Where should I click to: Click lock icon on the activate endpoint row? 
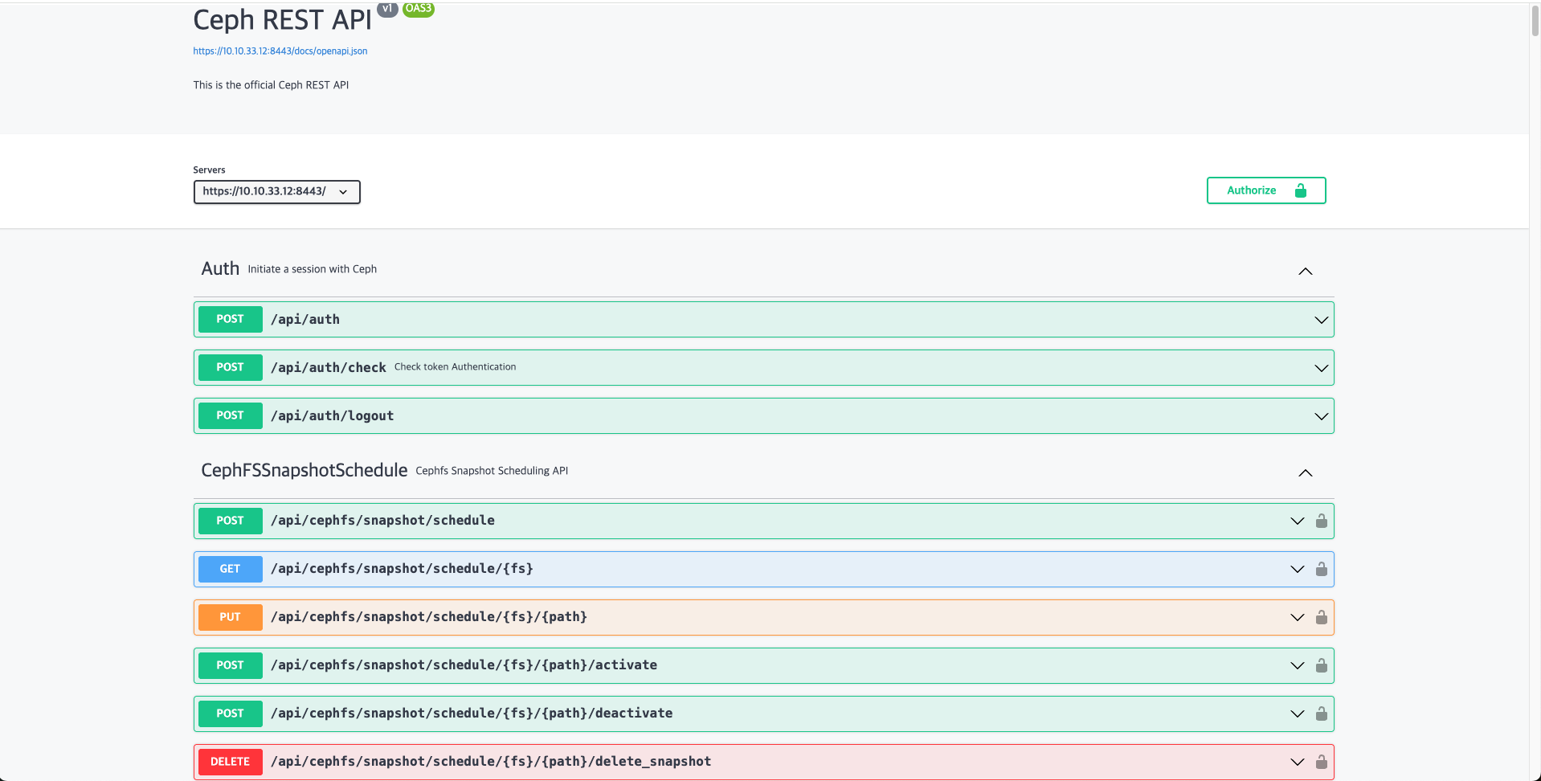[1321, 665]
